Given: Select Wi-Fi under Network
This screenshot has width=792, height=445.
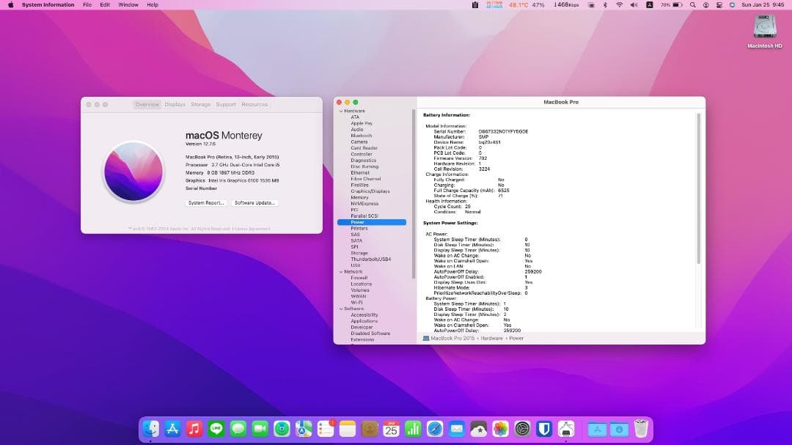Looking at the screenshot, I should [357, 302].
